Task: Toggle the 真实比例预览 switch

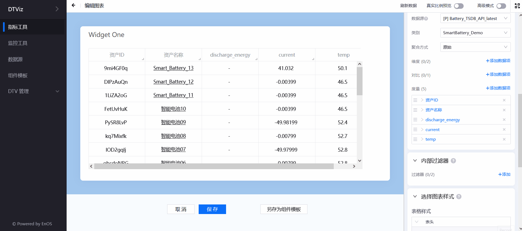Action: [x=459, y=6]
